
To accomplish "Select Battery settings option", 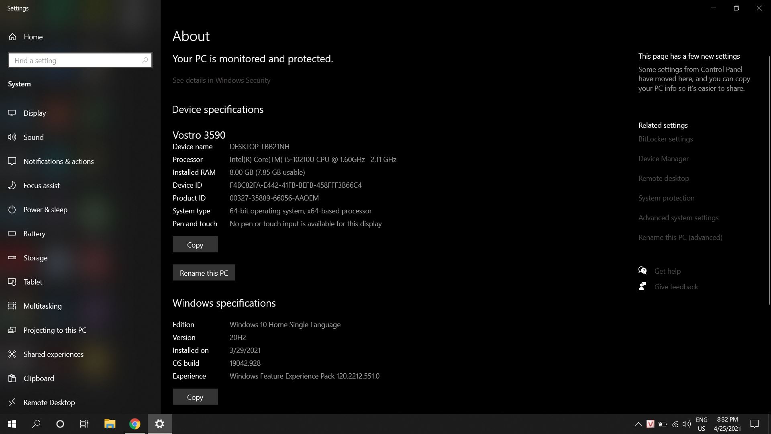I will [x=34, y=234].
